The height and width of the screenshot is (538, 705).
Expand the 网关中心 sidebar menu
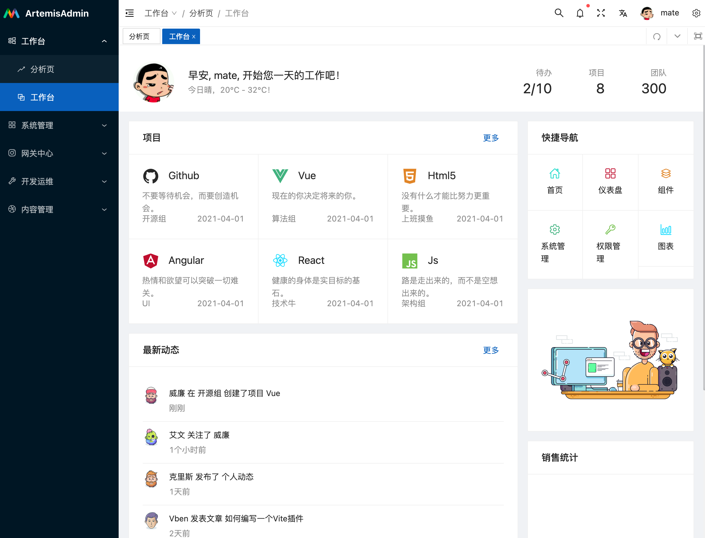[x=59, y=153]
